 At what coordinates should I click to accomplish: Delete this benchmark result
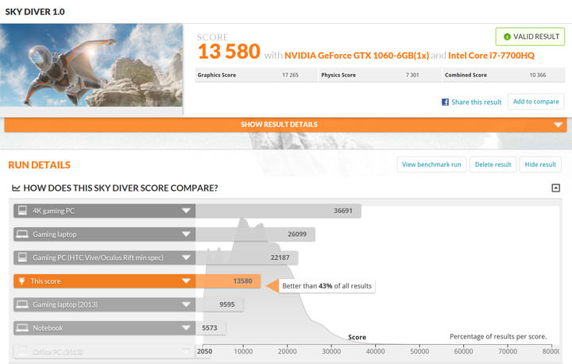click(493, 165)
